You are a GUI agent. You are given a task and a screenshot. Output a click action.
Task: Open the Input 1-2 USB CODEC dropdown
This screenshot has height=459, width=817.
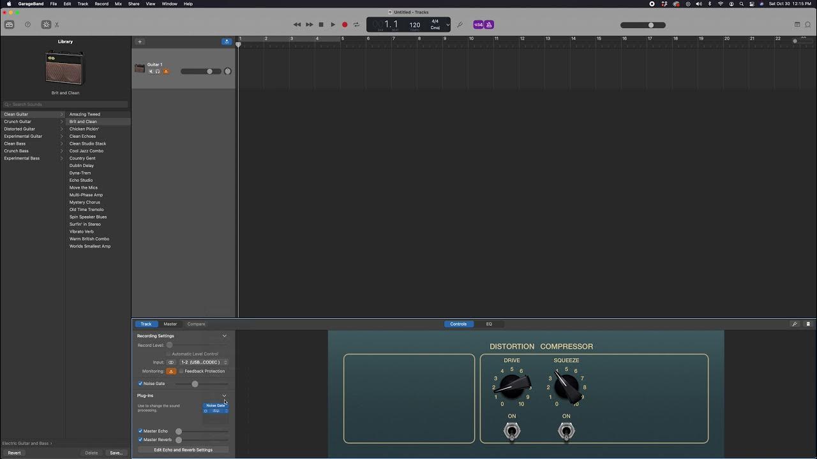[x=203, y=362]
